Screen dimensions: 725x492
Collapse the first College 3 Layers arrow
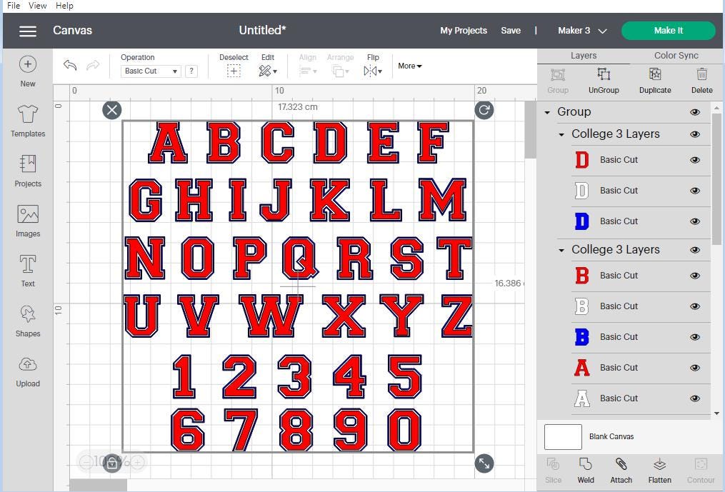coord(561,134)
